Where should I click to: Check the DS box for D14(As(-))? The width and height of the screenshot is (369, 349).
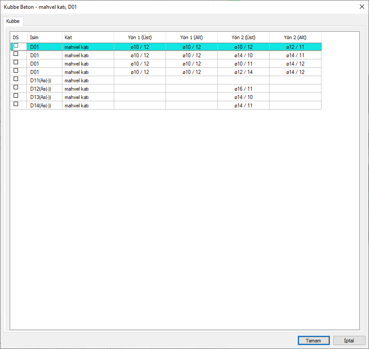(x=16, y=104)
